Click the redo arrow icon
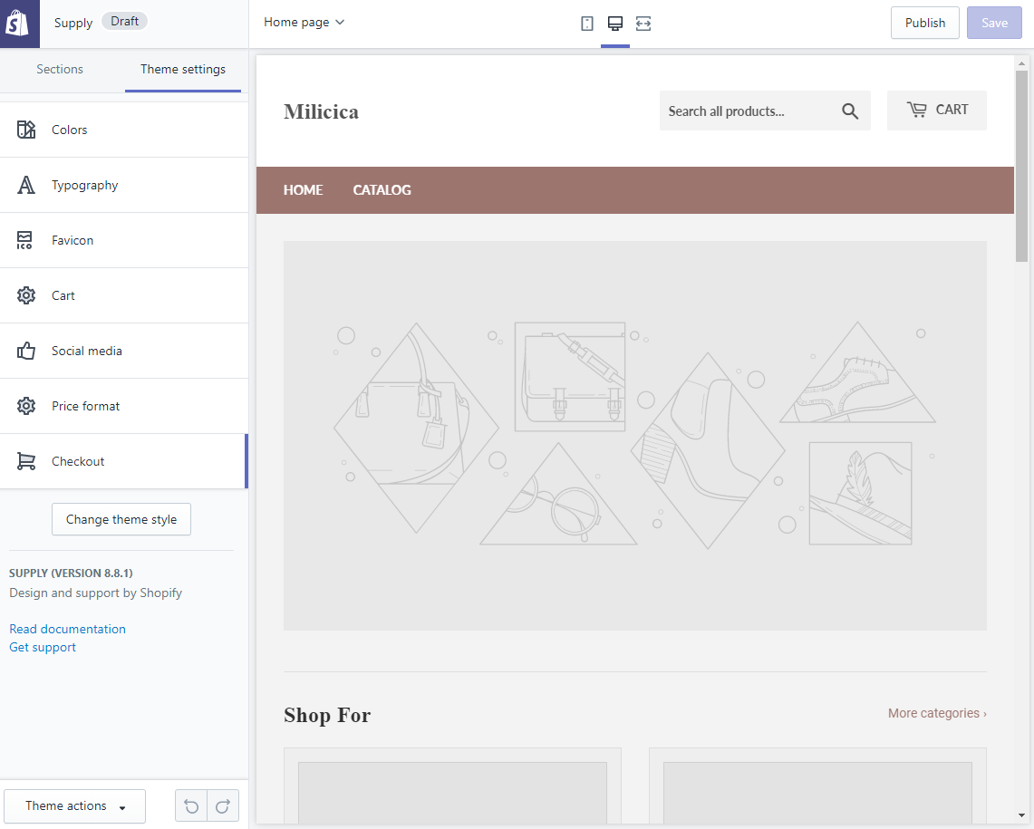Image resolution: width=1034 pixels, height=829 pixels. [x=223, y=805]
